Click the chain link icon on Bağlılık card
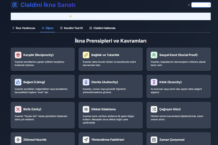 click(x=86, y=55)
